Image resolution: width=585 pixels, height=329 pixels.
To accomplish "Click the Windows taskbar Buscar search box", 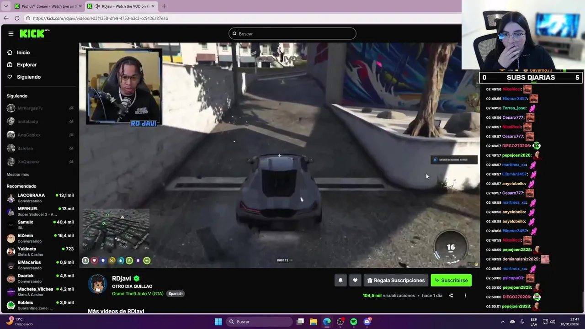I will pos(260,322).
